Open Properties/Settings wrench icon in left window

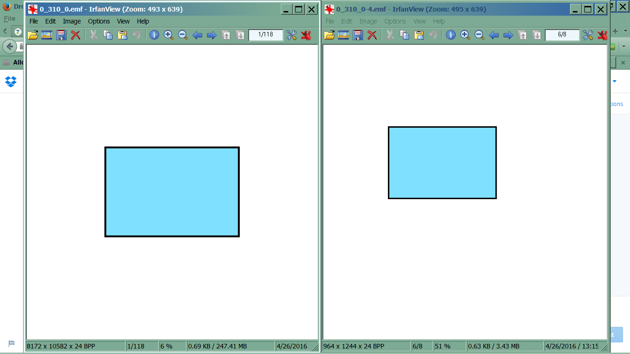(x=291, y=35)
